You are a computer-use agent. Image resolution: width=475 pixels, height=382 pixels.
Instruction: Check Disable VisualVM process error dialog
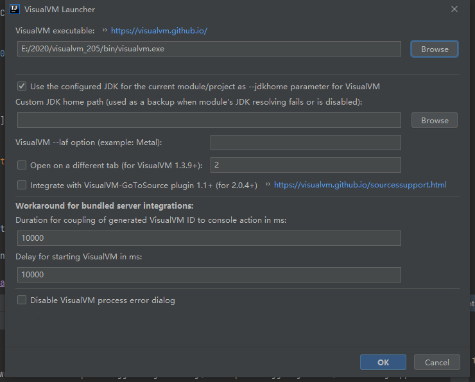click(x=22, y=300)
